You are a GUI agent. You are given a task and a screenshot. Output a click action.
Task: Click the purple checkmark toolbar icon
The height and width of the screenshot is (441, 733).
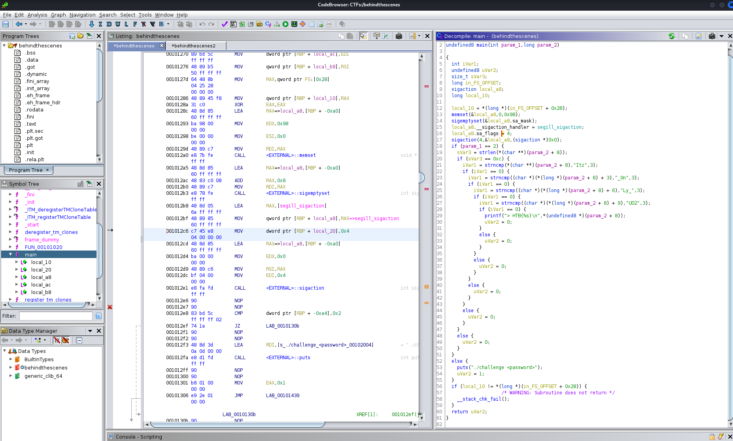click(224, 24)
